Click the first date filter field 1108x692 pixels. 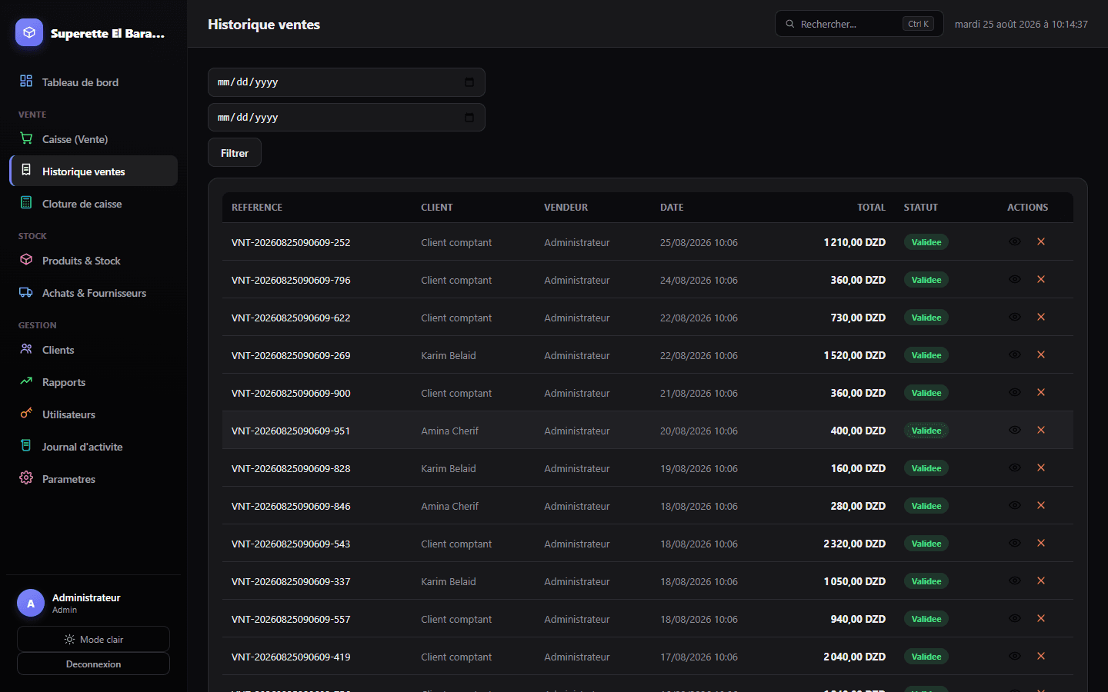coord(346,82)
